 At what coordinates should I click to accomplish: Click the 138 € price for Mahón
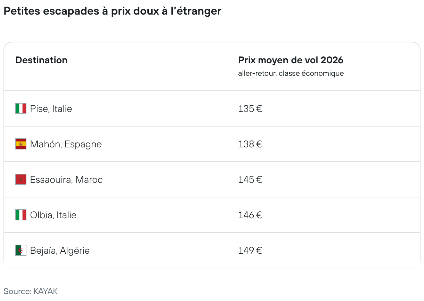[250, 144]
